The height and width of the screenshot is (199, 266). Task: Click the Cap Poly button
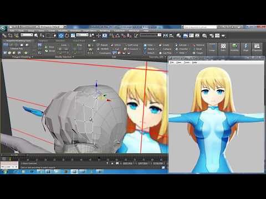pos(165,53)
